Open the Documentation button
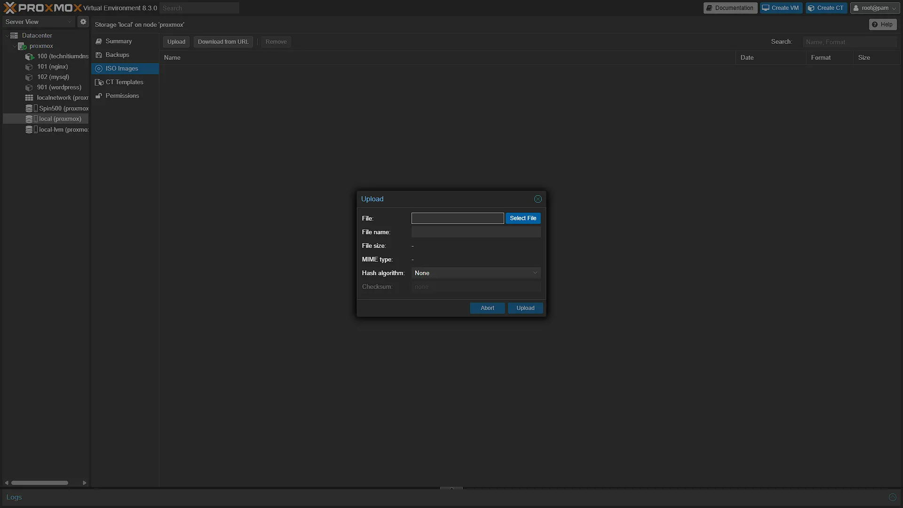Image resolution: width=903 pixels, height=508 pixels. click(730, 8)
